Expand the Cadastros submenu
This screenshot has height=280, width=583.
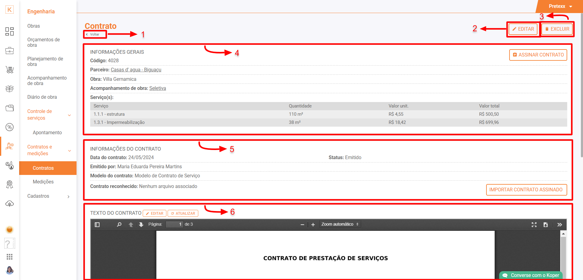pyautogui.click(x=49, y=196)
